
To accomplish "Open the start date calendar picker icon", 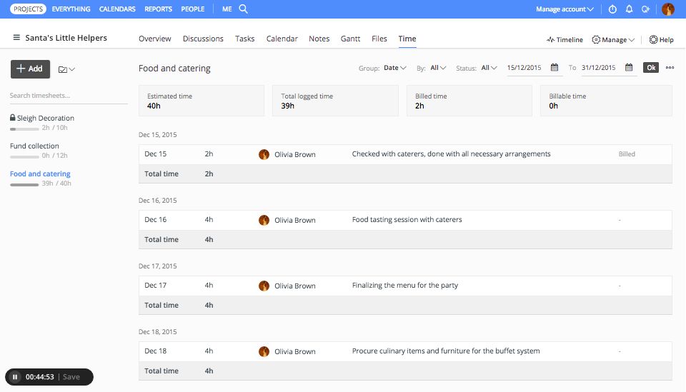I will coord(555,68).
